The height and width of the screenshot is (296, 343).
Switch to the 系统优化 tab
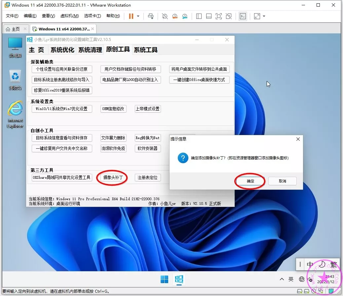pyautogui.click(x=62, y=50)
